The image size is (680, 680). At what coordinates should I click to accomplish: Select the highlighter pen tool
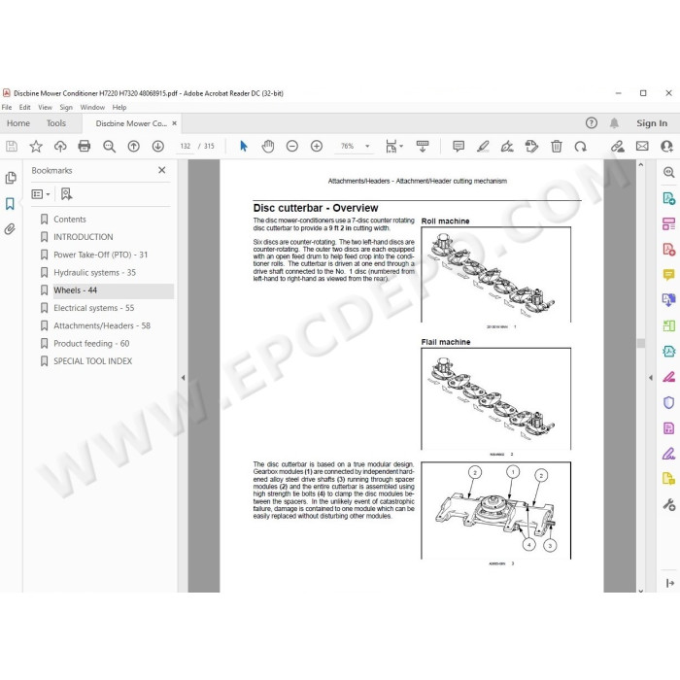click(483, 146)
